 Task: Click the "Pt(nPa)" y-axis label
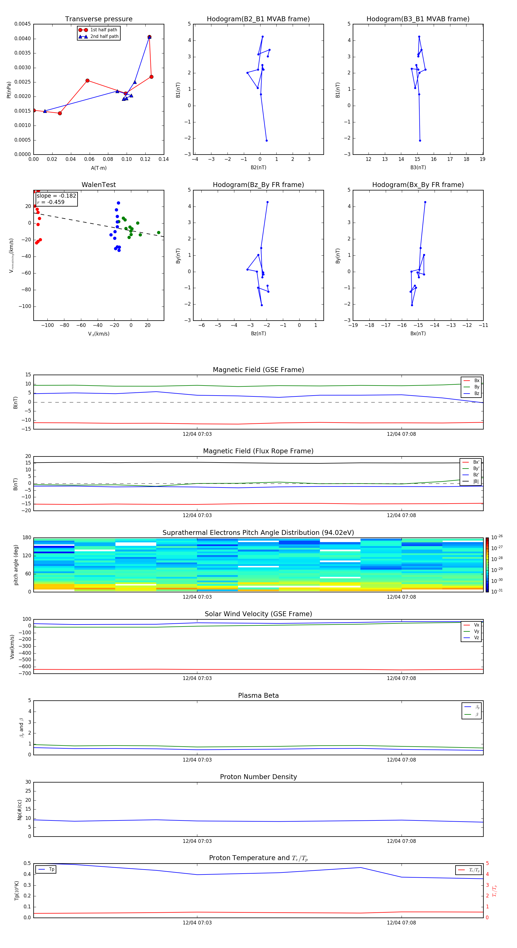(9, 90)
